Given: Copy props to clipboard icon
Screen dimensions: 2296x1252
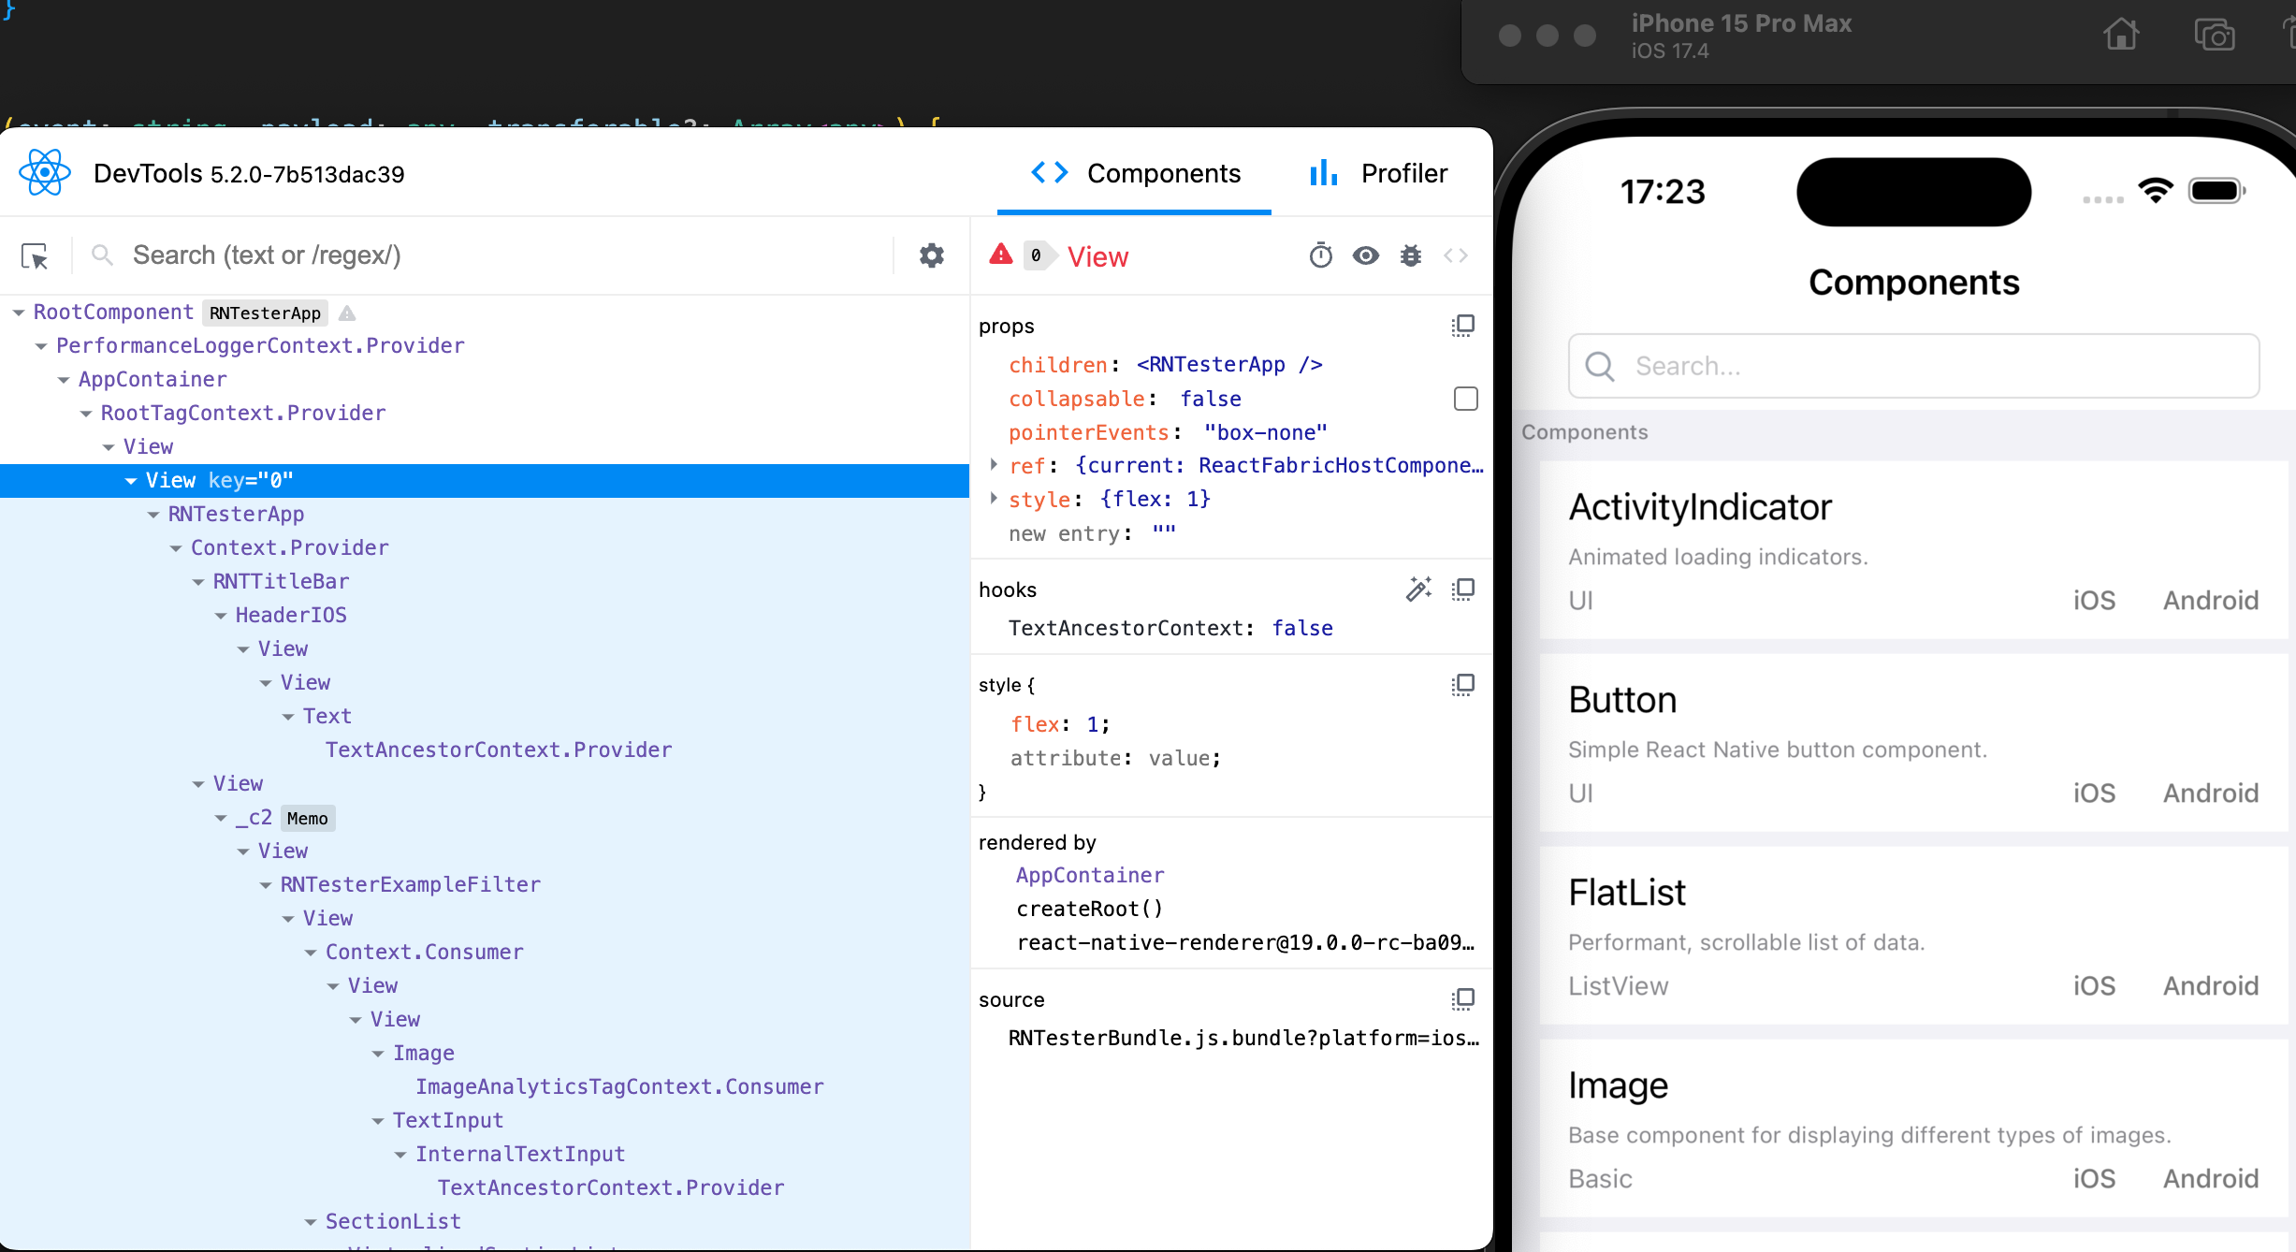Looking at the screenshot, I should tap(1462, 326).
